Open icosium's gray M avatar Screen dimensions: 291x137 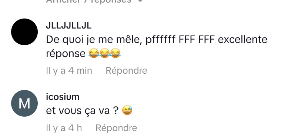24,103
